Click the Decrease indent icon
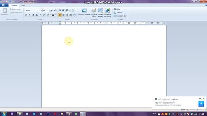Screen dimensions: 207x116 [x=60, y=10]
